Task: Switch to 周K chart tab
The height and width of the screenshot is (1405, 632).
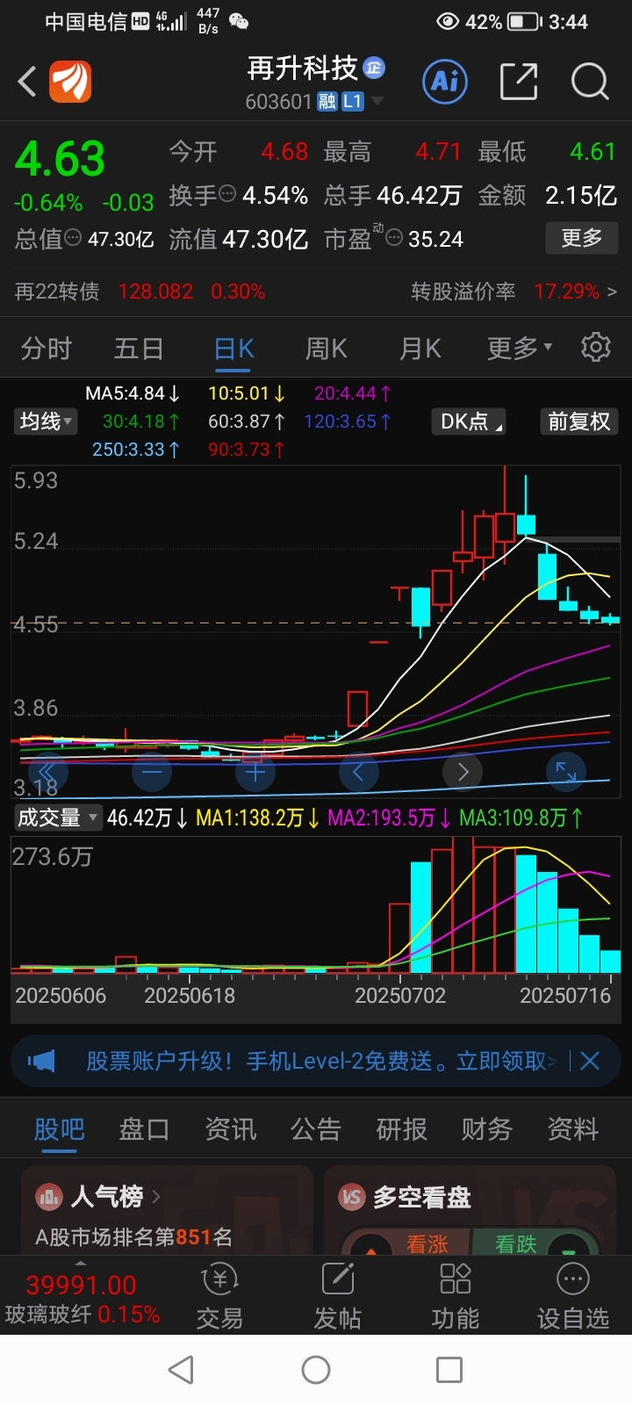Action: point(327,349)
